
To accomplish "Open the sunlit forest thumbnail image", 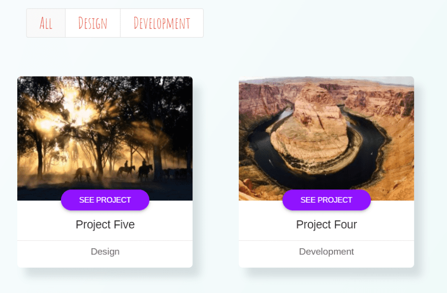I will [105, 138].
